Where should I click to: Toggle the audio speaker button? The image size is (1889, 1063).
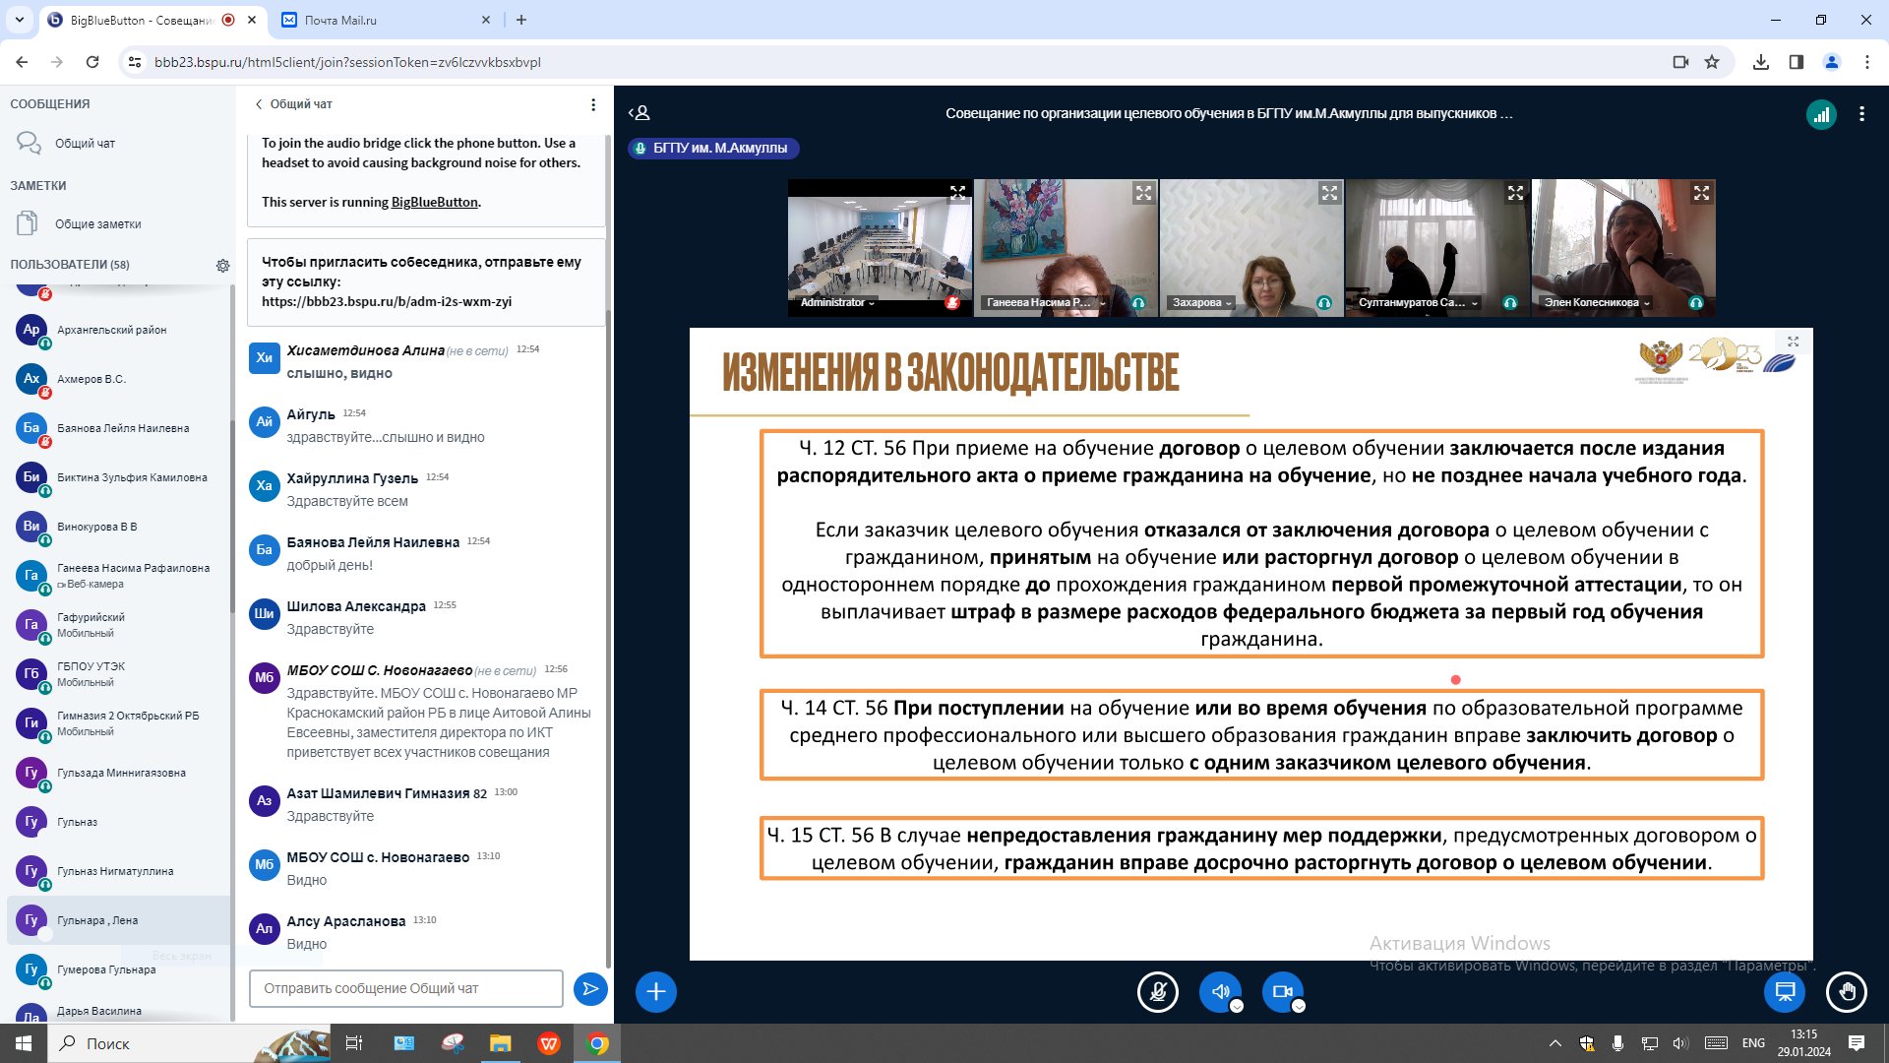[1220, 991]
